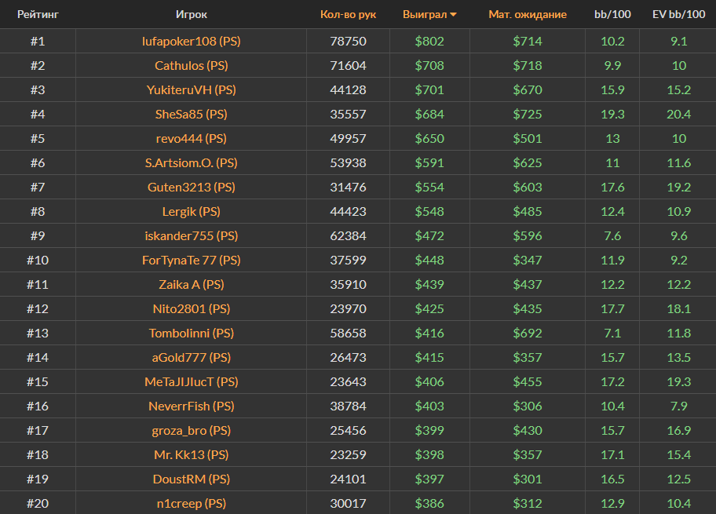
Task: View S.Artsiom.O. (PS) player stats
Action: tap(192, 163)
